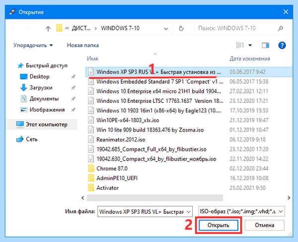
Task: Click the Win10PE-x64-1803_xlx.iso disc icon
Action: (91, 120)
